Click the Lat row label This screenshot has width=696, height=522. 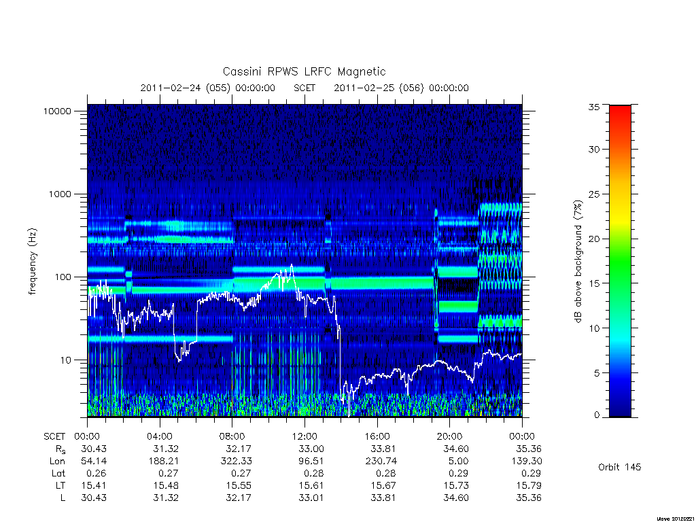[58, 473]
